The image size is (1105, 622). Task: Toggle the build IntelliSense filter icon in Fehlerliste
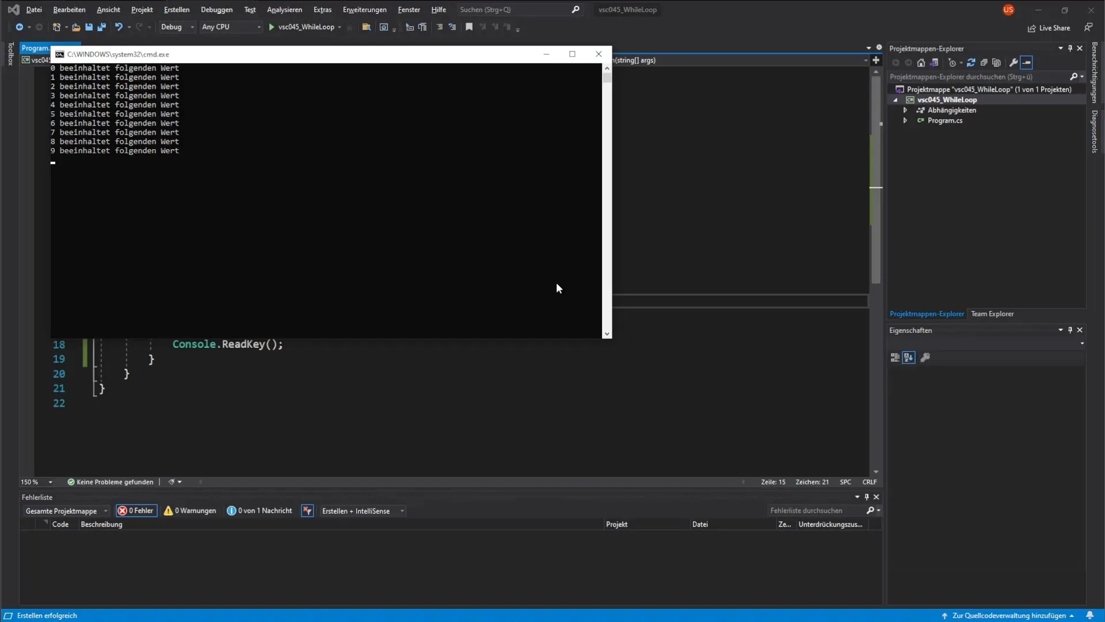click(x=307, y=511)
